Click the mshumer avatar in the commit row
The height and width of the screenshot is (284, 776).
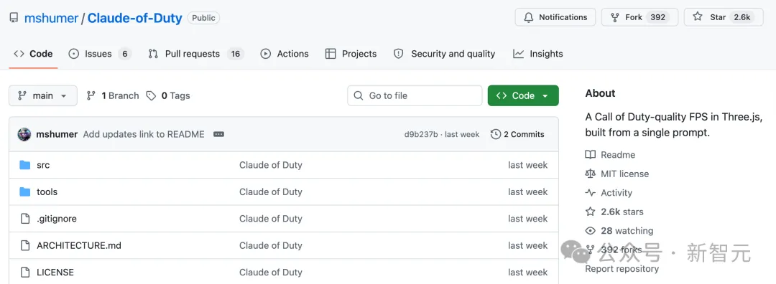[x=24, y=134]
